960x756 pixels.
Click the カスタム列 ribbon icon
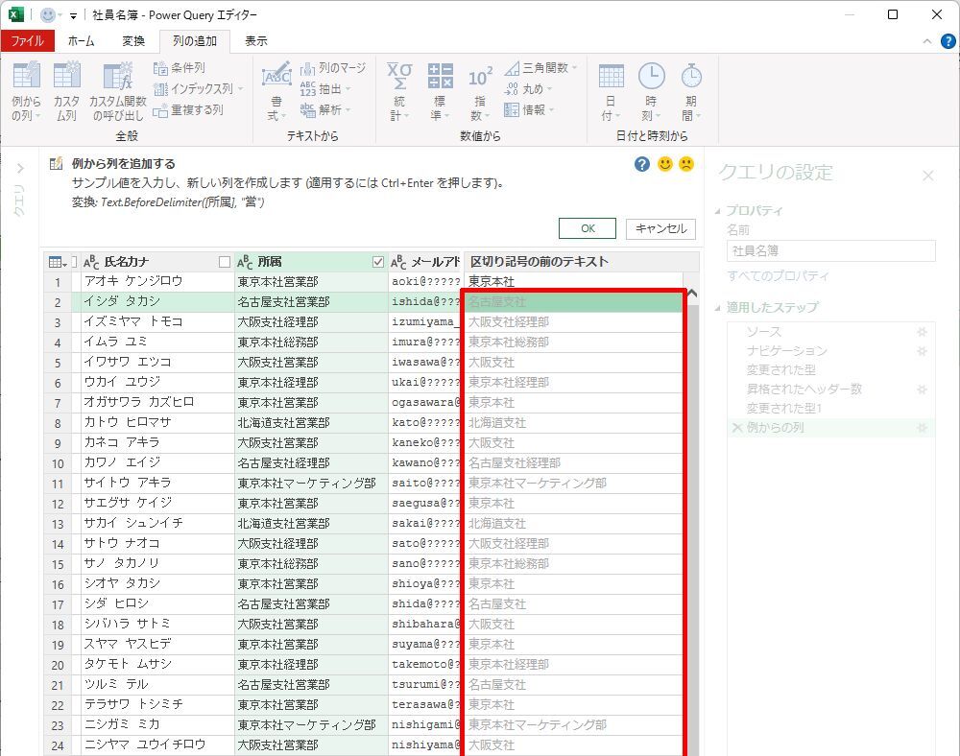(66, 78)
